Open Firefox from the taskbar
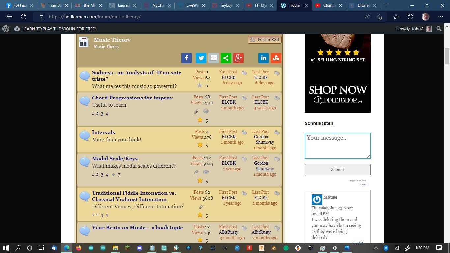 point(78,248)
